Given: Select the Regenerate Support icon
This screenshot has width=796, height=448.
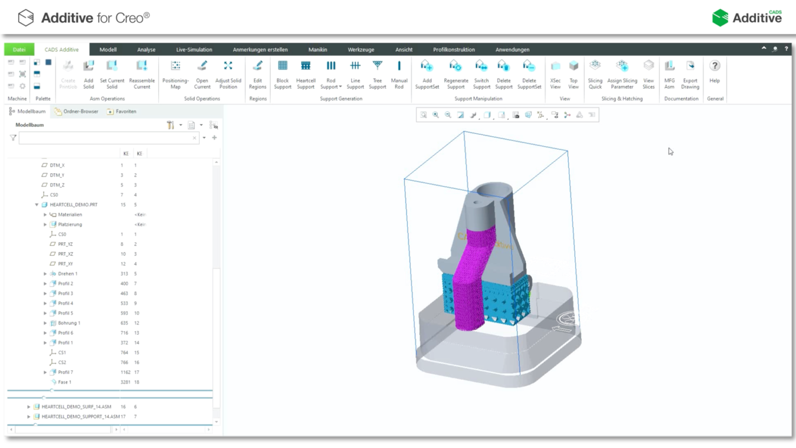Looking at the screenshot, I should 456,73.
